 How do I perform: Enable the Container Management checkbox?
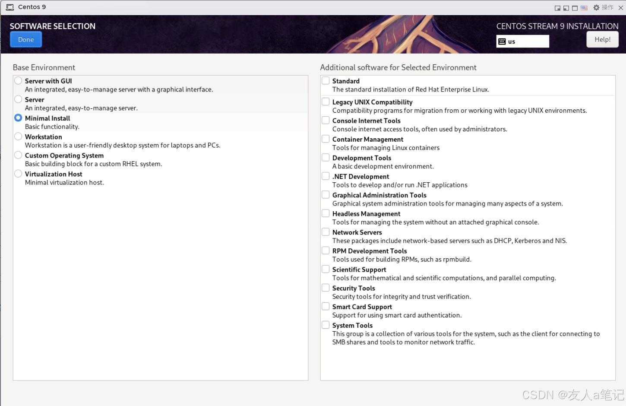(x=326, y=139)
